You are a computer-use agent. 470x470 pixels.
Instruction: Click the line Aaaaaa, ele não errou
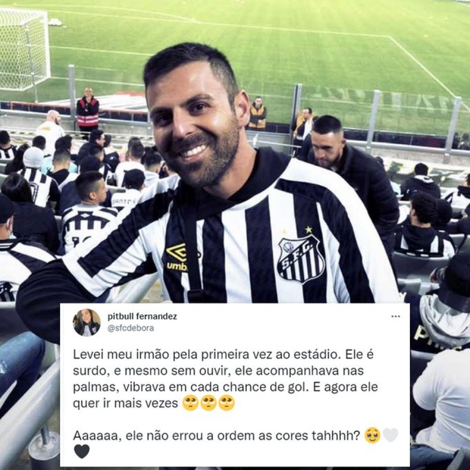[216, 435]
